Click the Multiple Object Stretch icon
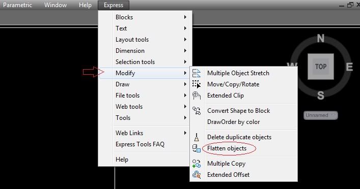360x189 pixels. coord(197,73)
